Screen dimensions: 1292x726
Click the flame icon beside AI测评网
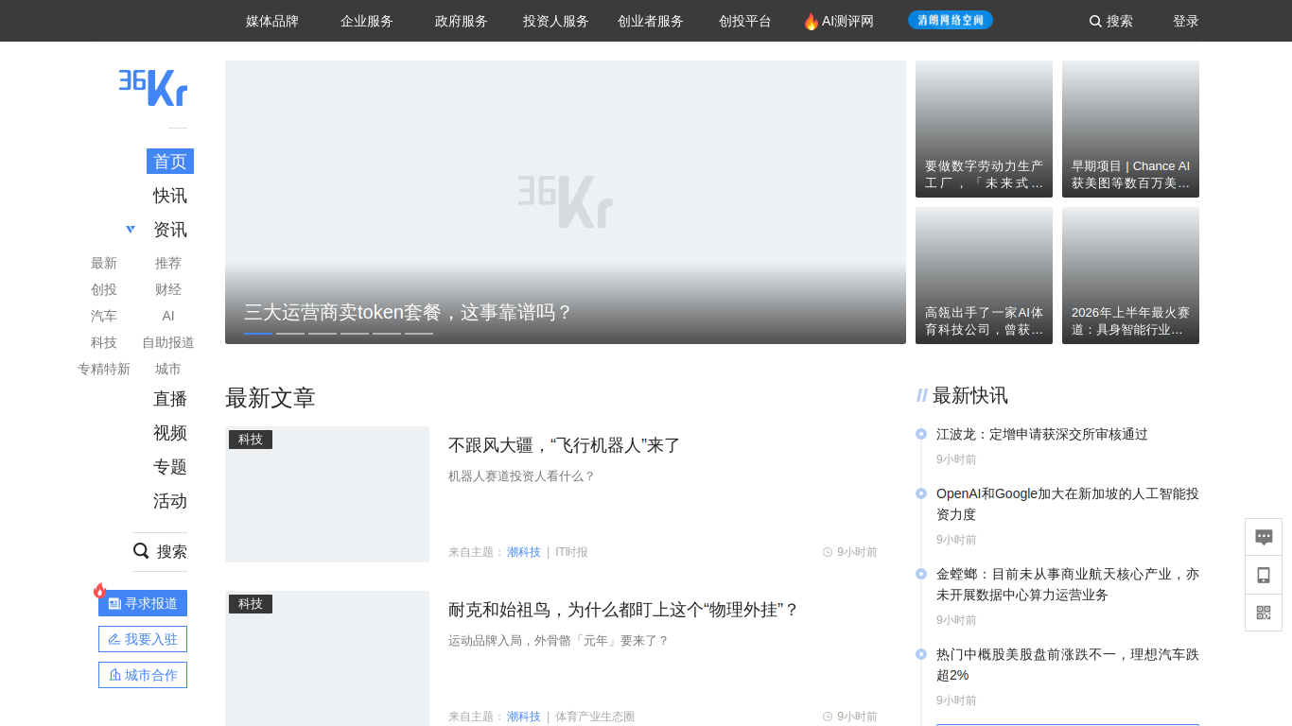point(811,21)
